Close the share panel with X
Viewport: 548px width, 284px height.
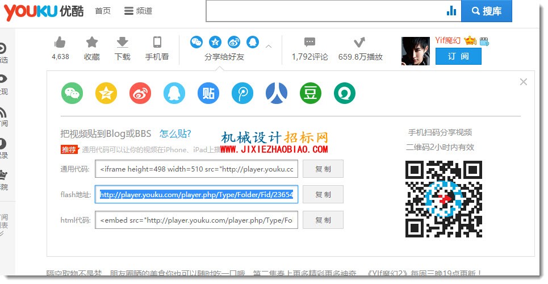click(x=523, y=82)
